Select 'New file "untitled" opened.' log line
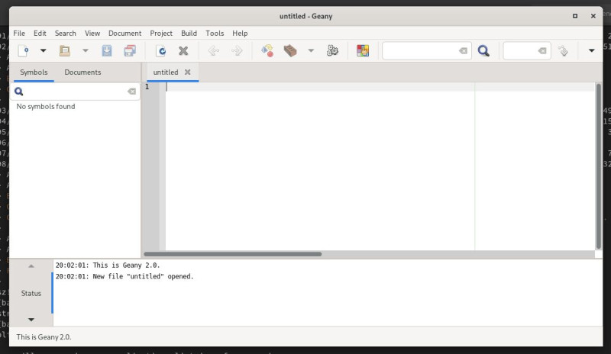611x354 pixels. (x=124, y=276)
